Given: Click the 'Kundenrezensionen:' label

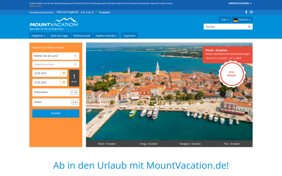Looking at the screenshot, I should click(41, 12).
